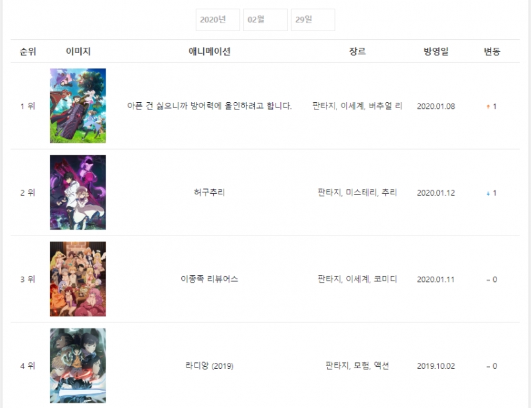The width and height of the screenshot is (531, 408).
Task: Open the rank 1 anime poster thumbnail
Action: (78, 105)
